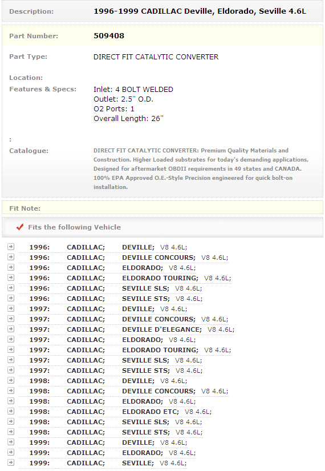Click the 1998 SEVILLE SLS model name

(145, 422)
